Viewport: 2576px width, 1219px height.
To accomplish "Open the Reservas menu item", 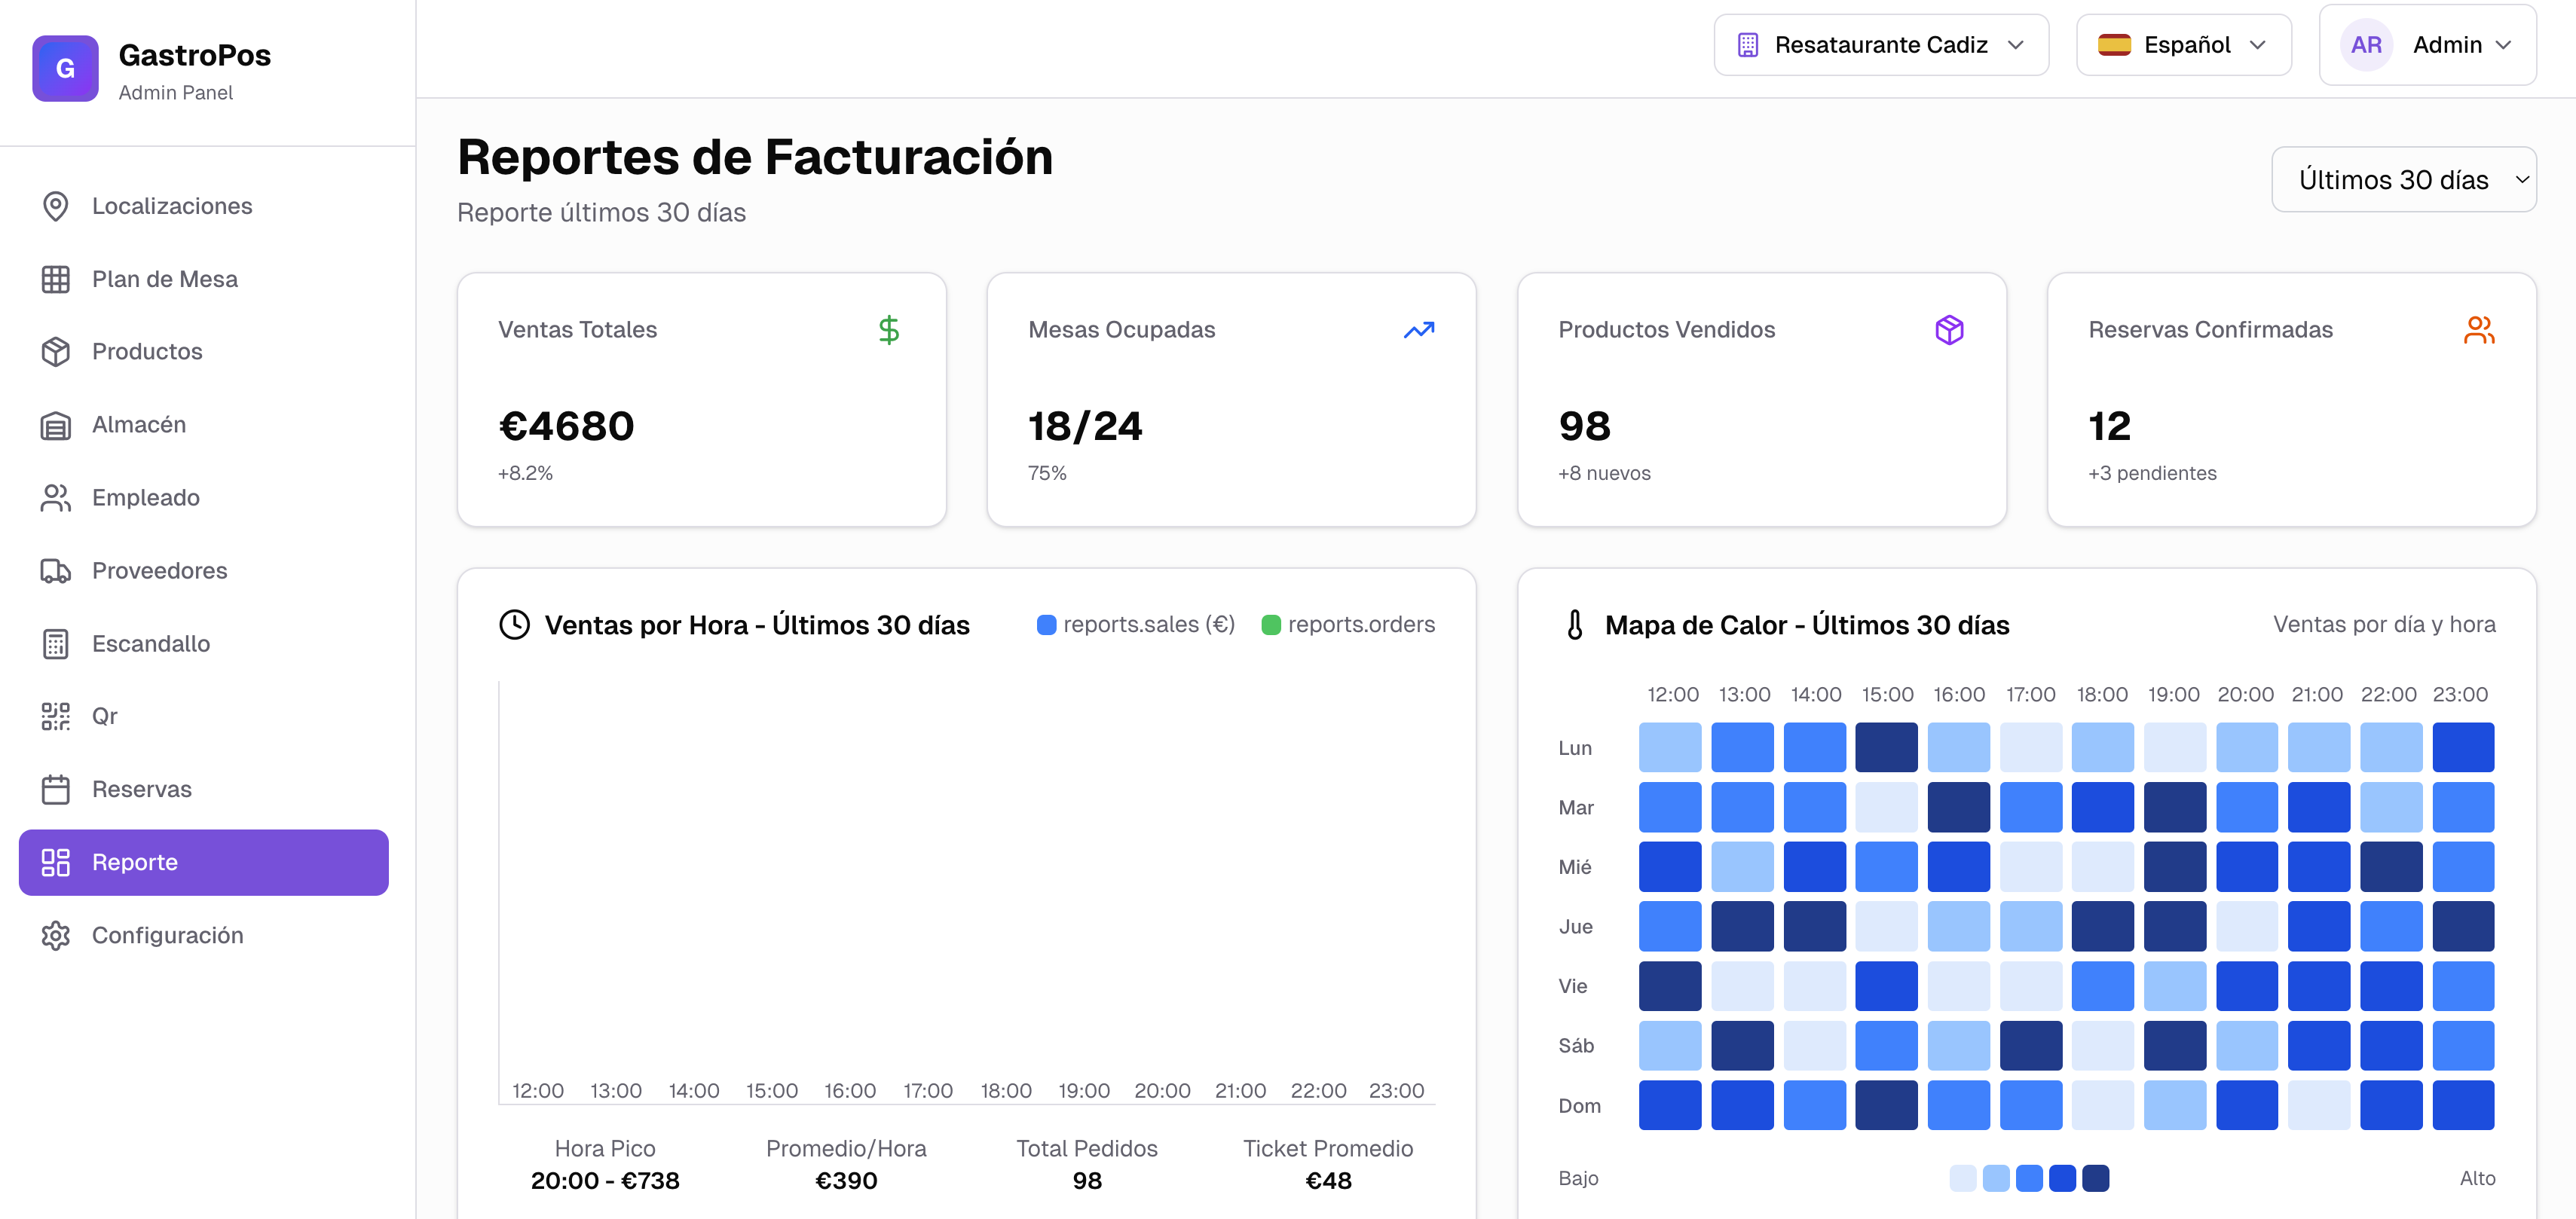I will [141, 789].
